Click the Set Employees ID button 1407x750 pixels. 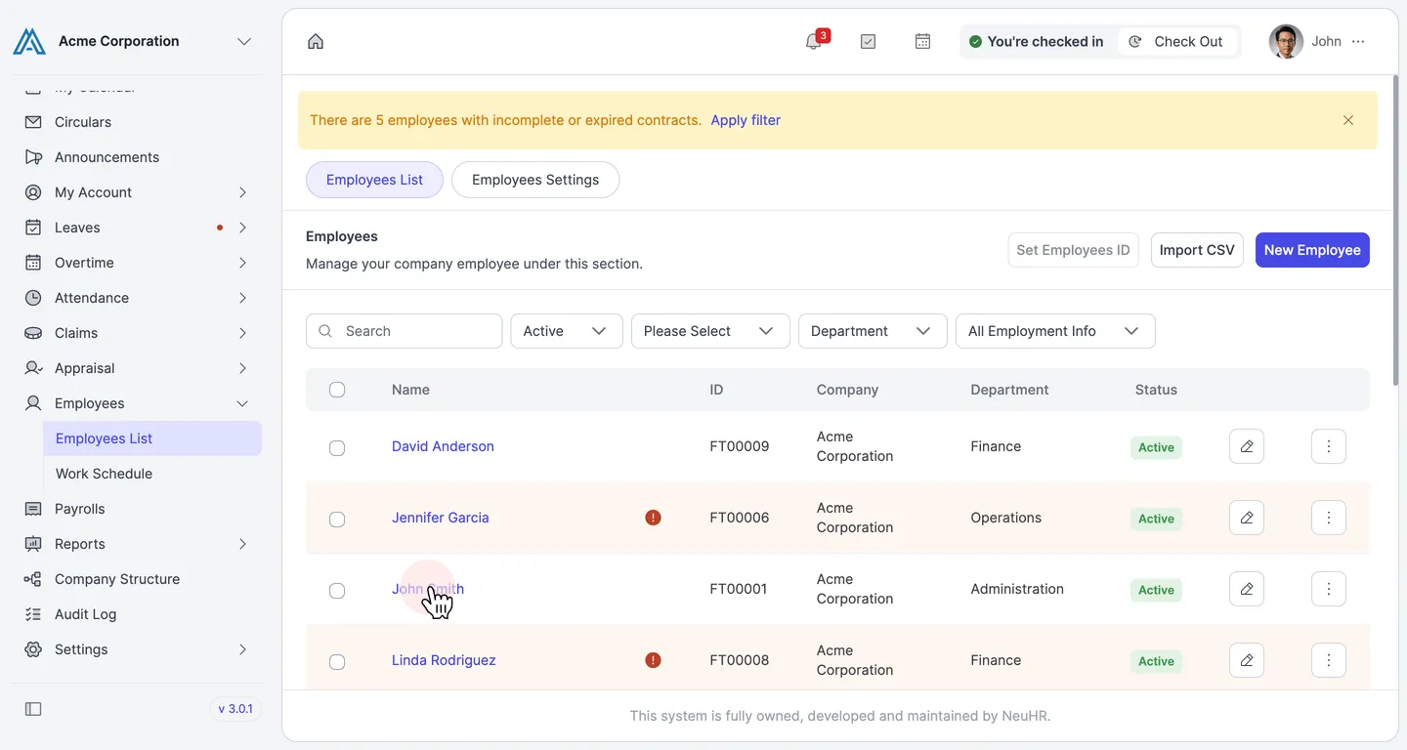pyautogui.click(x=1073, y=250)
